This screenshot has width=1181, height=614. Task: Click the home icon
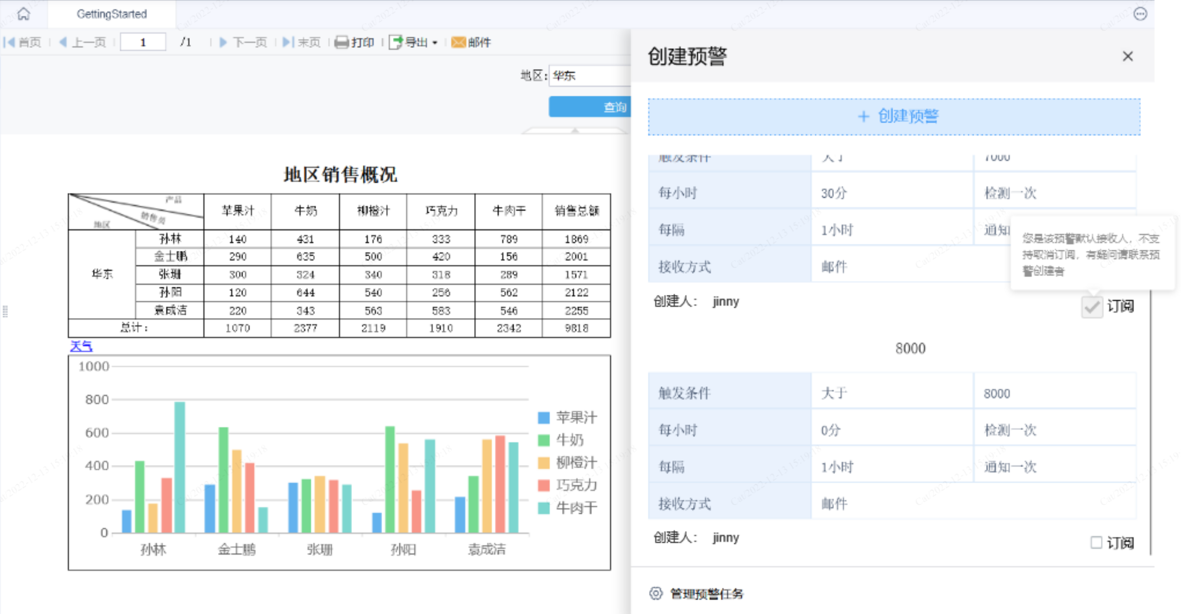tap(23, 13)
